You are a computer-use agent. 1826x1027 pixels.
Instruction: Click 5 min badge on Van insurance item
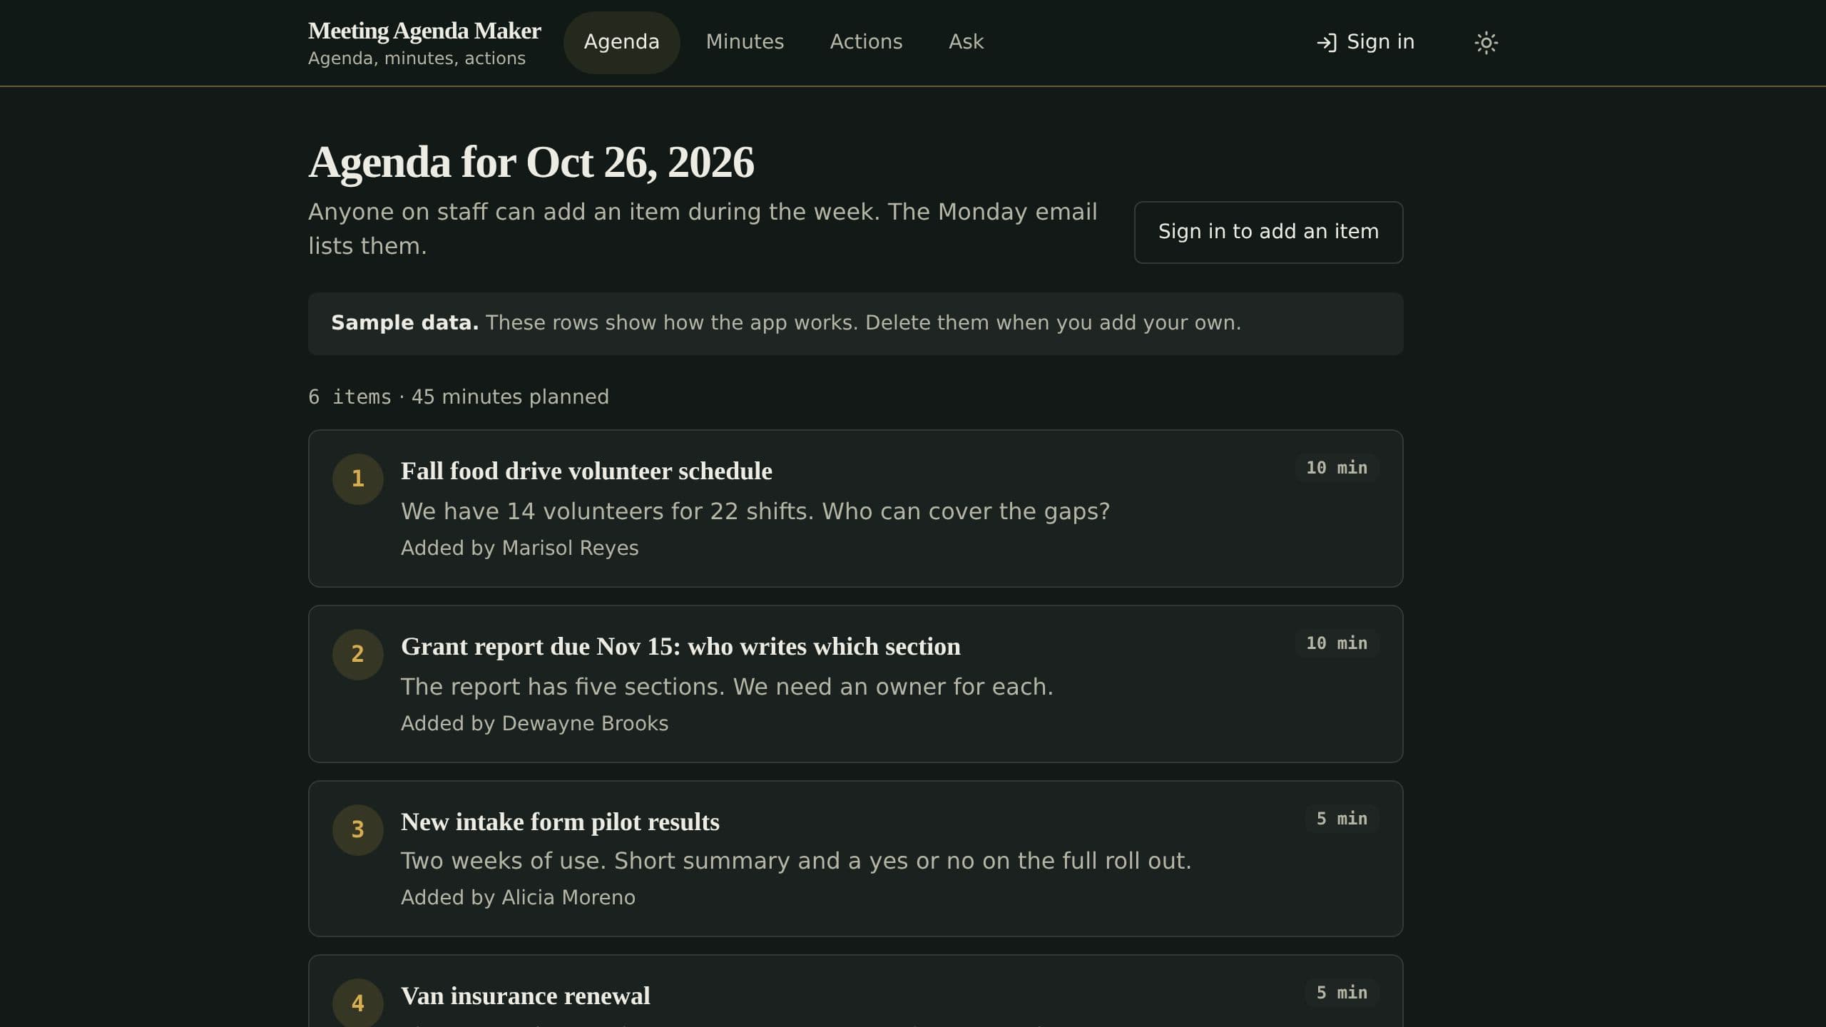pos(1342,993)
